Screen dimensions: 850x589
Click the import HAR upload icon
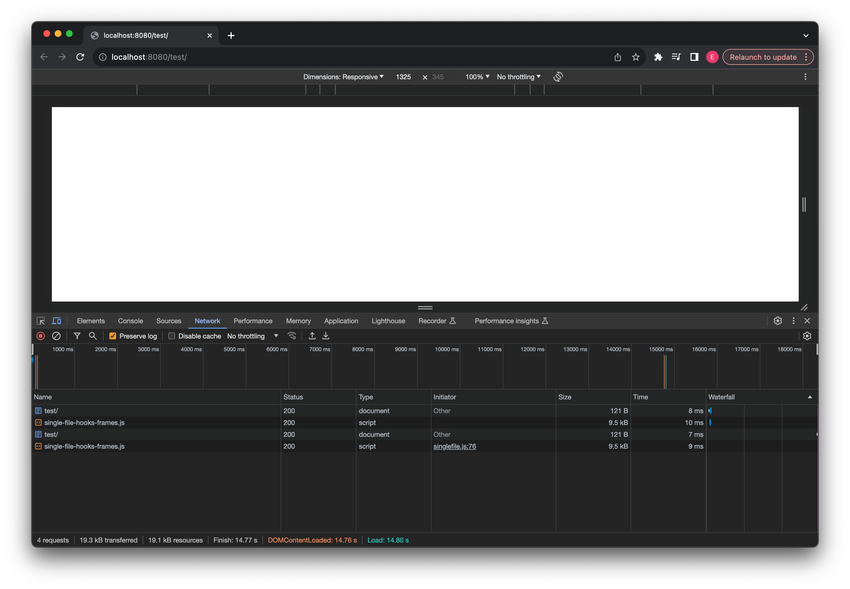point(312,336)
